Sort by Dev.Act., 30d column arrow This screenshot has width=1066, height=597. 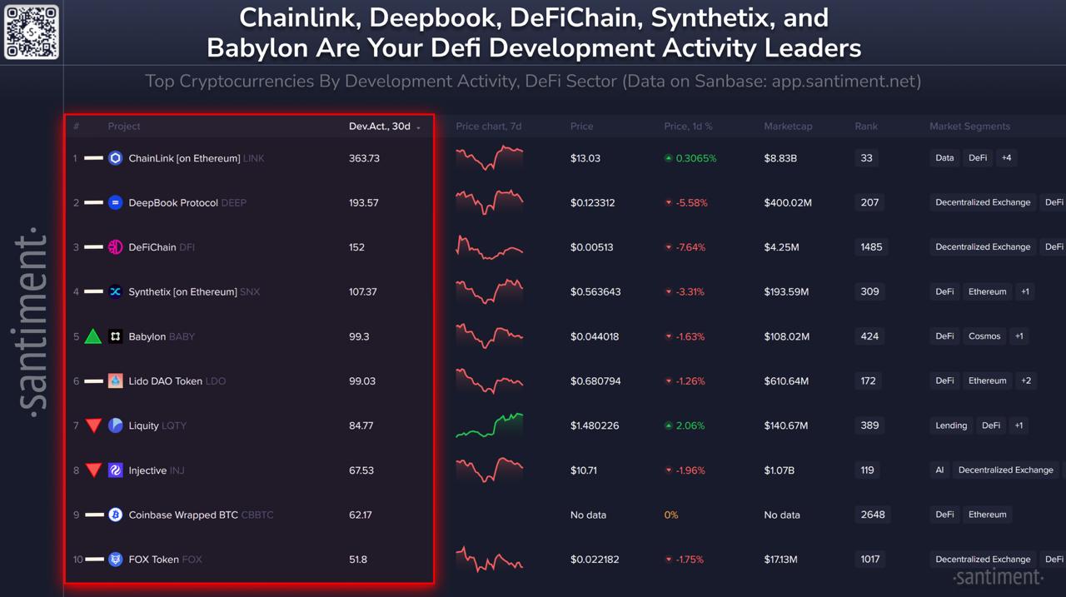coord(418,127)
